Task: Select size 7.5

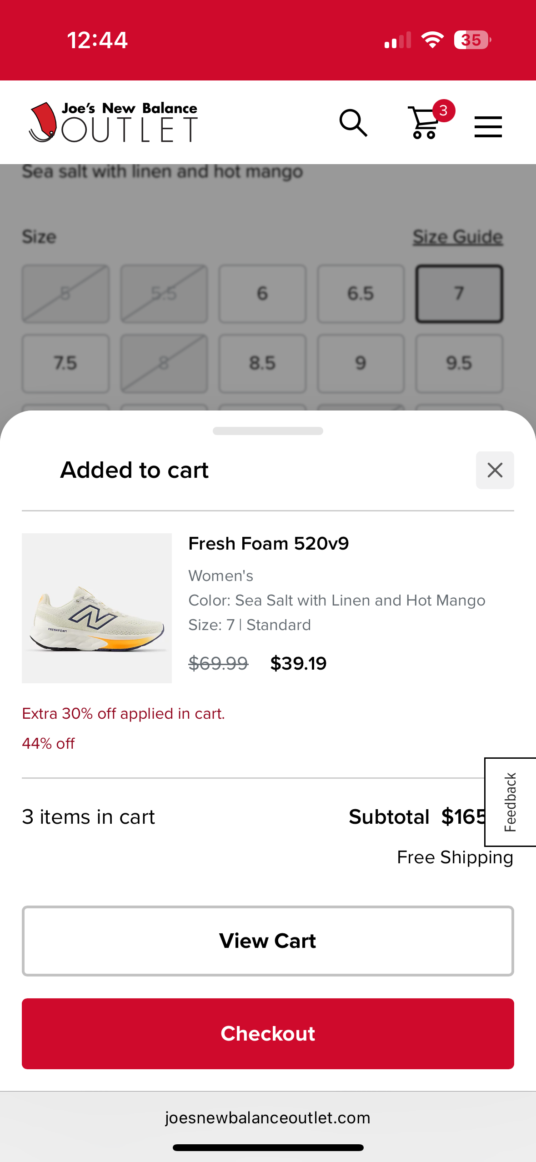Action: click(x=65, y=363)
